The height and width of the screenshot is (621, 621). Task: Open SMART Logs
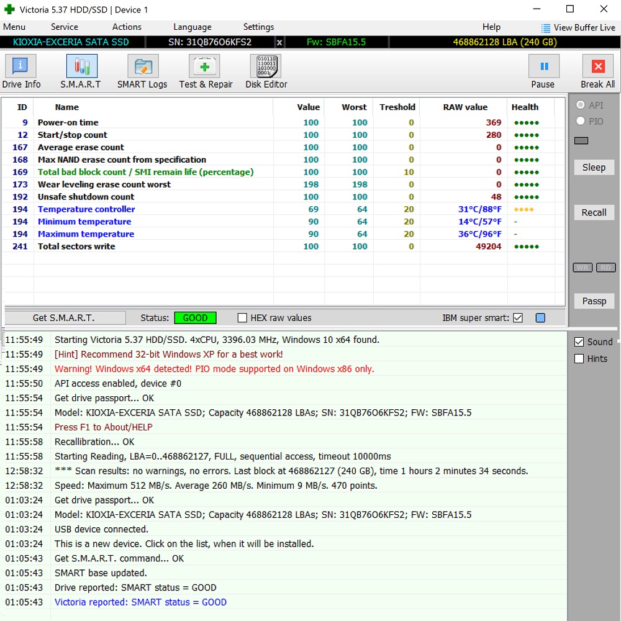coord(143,66)
